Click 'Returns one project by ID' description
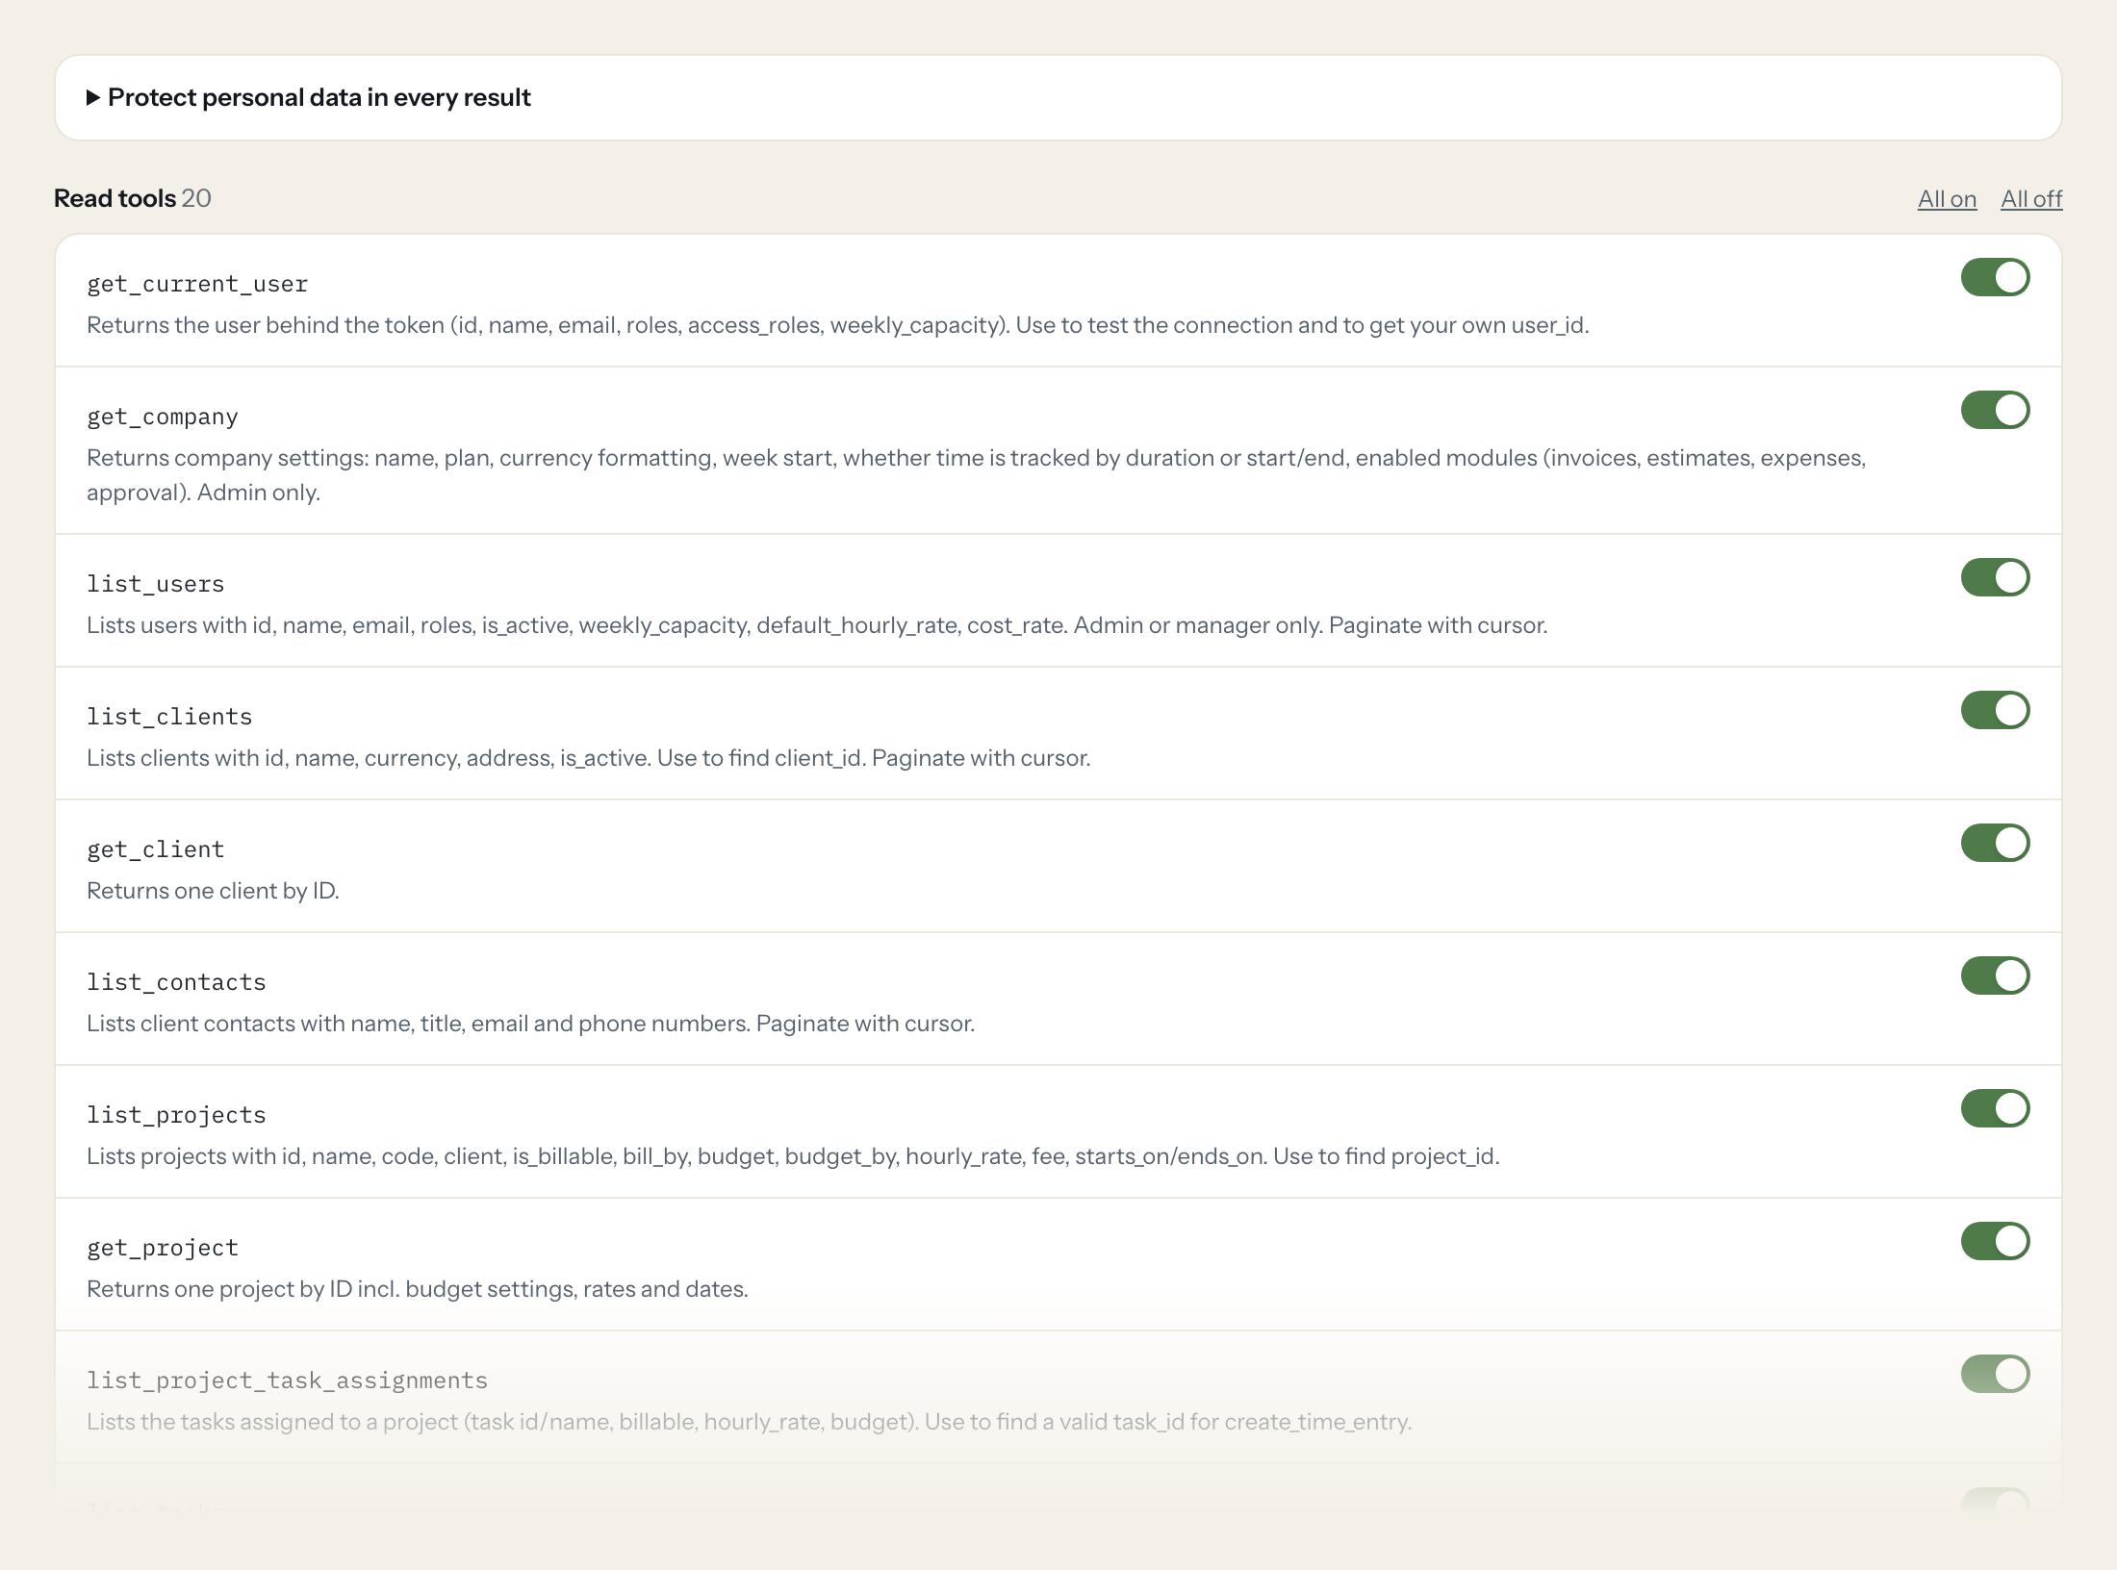Screen dimensions: 2117x1570 click(x=418, y=1289)
